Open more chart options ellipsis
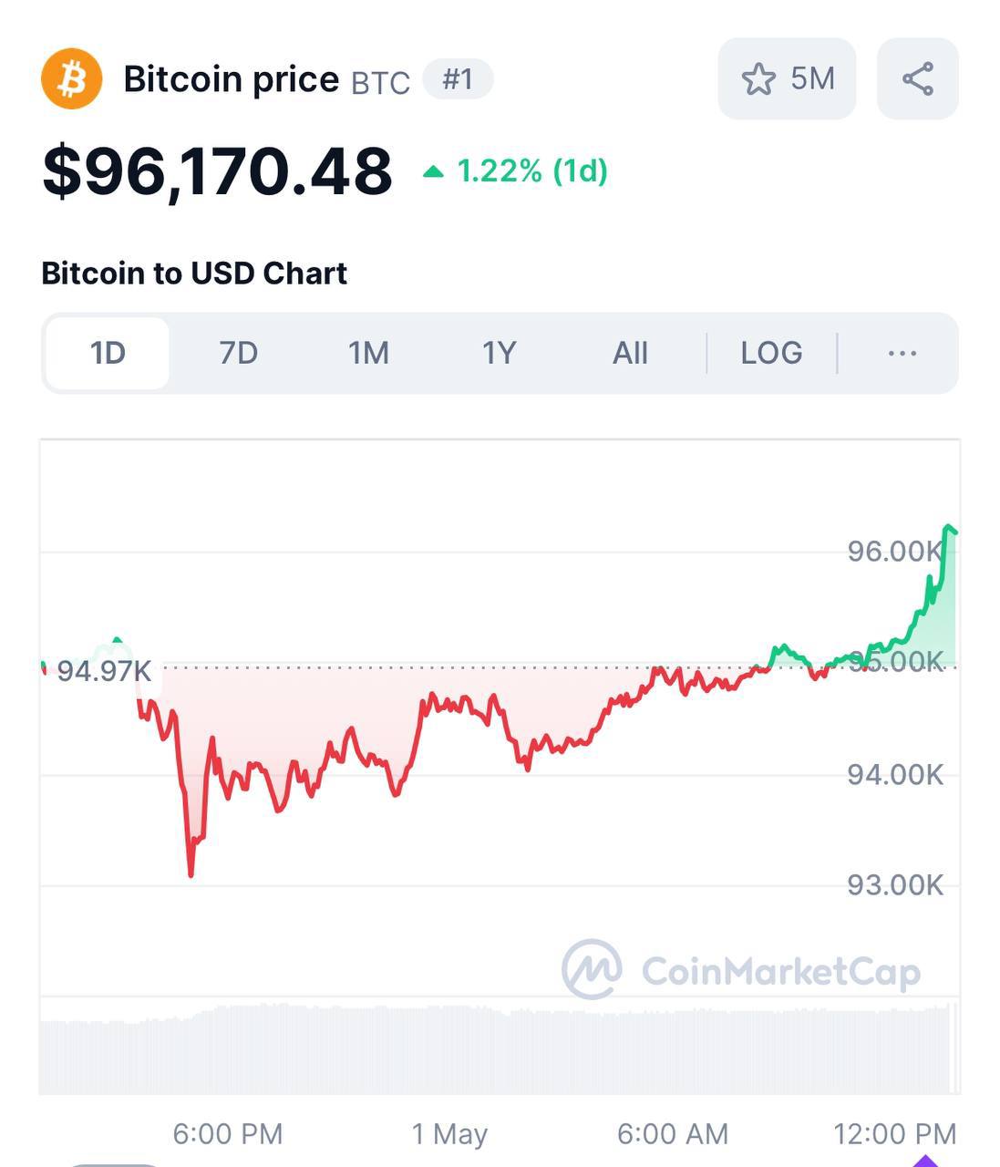The image size is (1000, 1167). coord(902,353)
